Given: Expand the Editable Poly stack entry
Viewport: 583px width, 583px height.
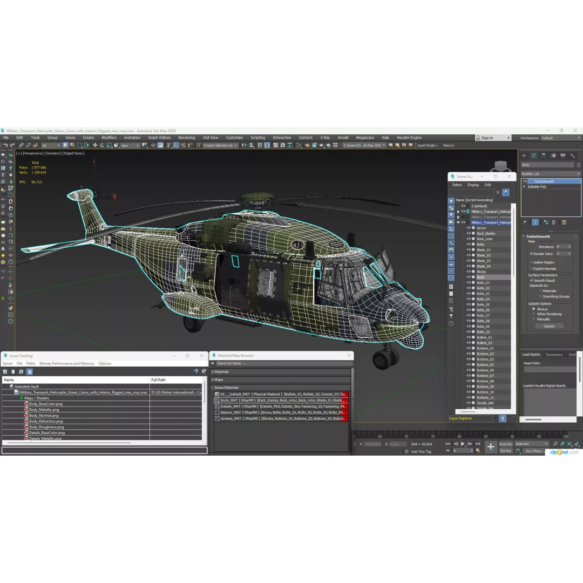Looking at the screenshot, I should (524, 187).
